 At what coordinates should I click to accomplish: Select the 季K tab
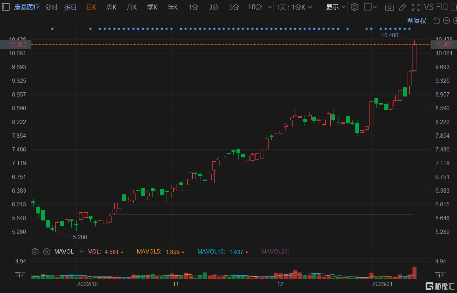[x=152, y=7]
